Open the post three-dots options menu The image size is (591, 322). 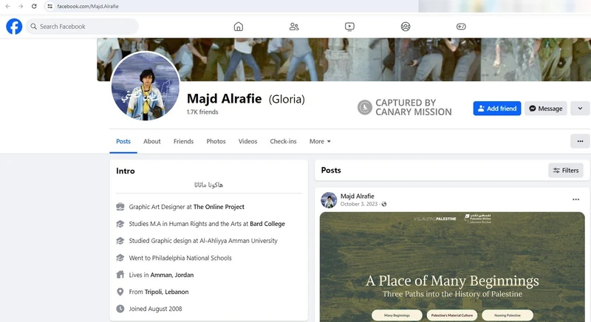[x=576, y=199]
